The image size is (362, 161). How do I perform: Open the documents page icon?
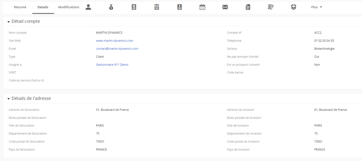click(248, 7)
